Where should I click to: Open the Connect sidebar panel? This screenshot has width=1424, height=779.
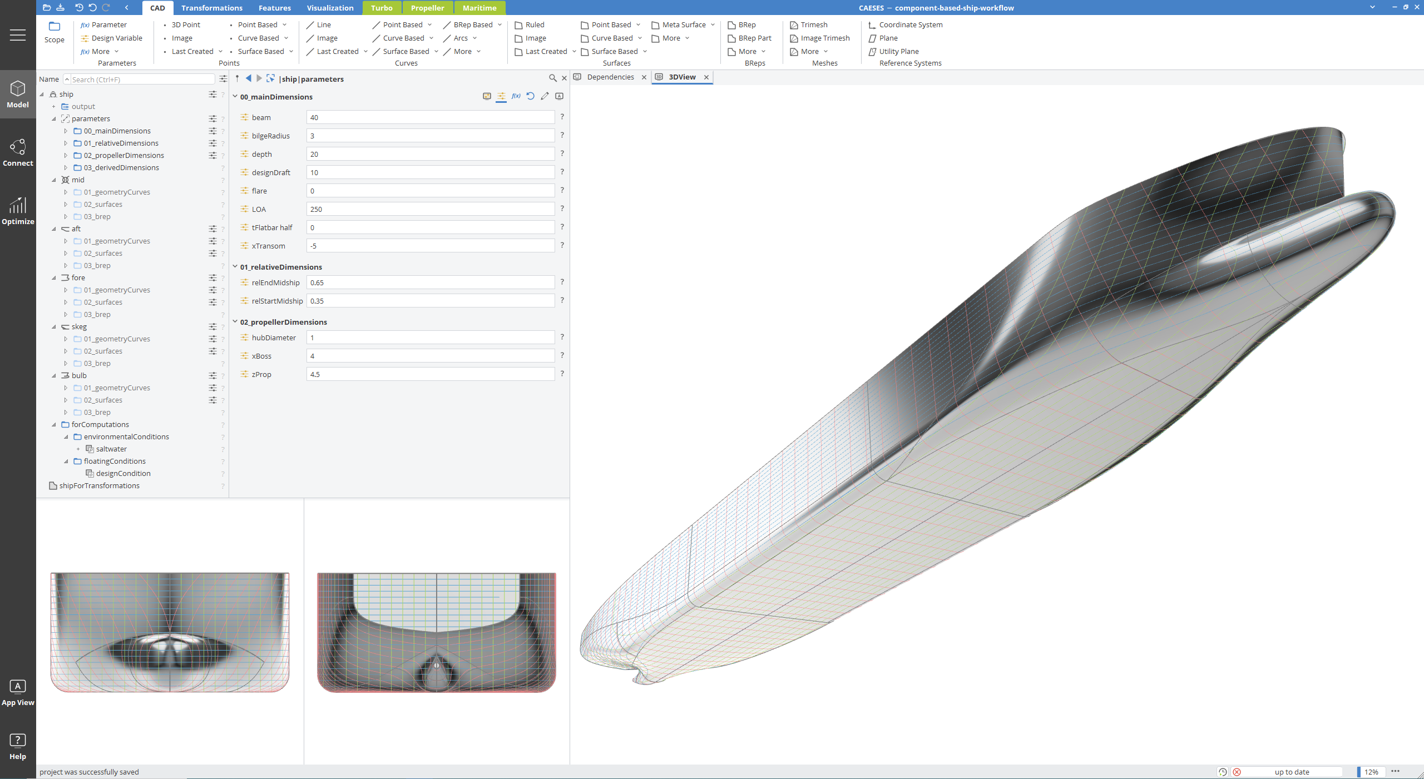click(18, 153)
